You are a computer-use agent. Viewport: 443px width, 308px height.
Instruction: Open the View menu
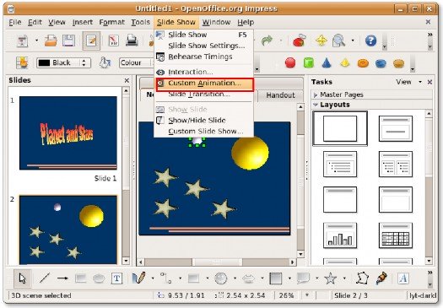tap(57, 22)
